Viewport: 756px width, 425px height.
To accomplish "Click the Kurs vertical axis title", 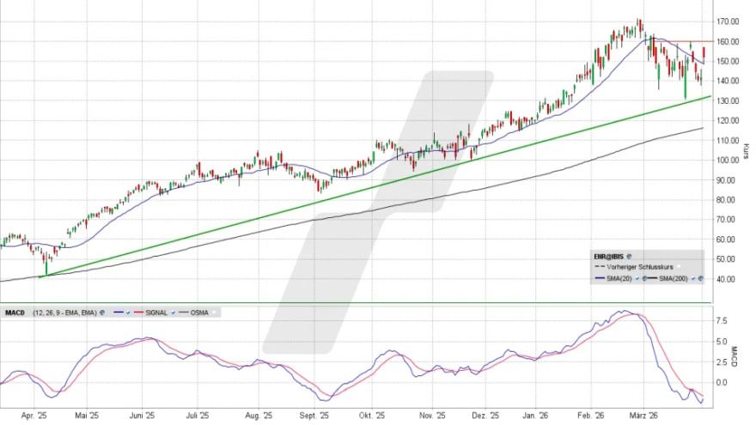I will pyautogui.click(x=747, y=151).
